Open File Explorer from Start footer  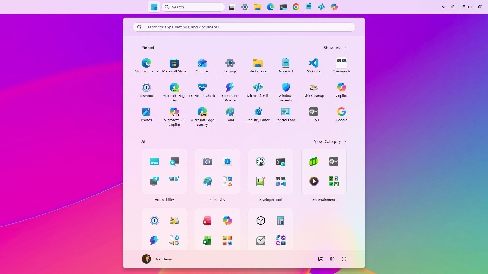321,259
